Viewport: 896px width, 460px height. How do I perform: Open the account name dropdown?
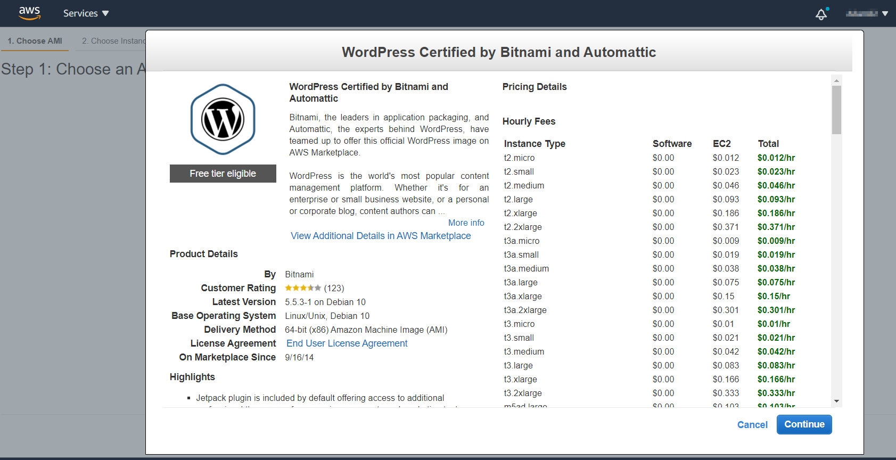coord(867,13)
